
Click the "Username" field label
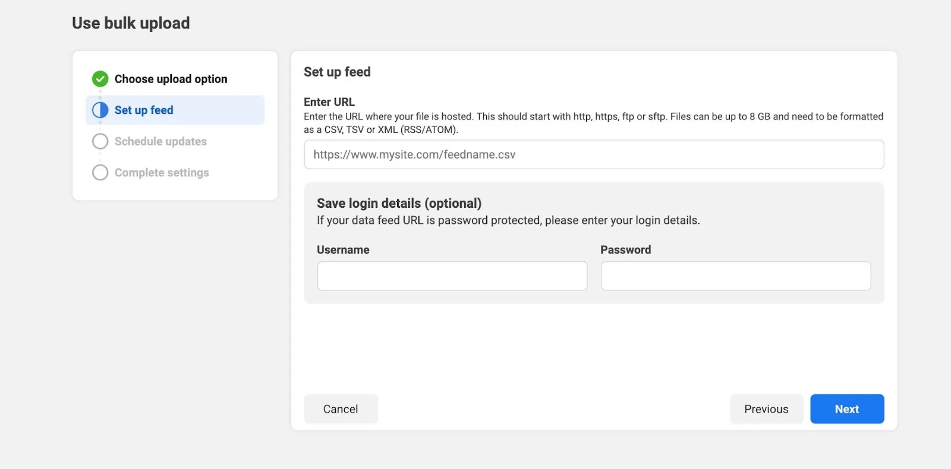343,250
